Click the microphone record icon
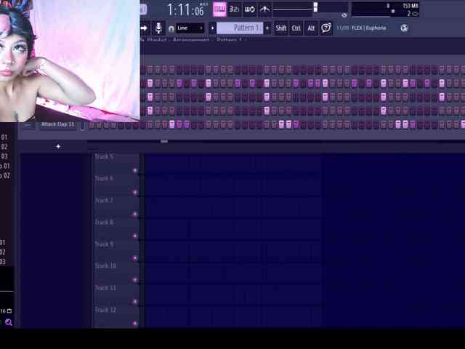This screenshot has width=465, height=349. (x=159, y=28)
